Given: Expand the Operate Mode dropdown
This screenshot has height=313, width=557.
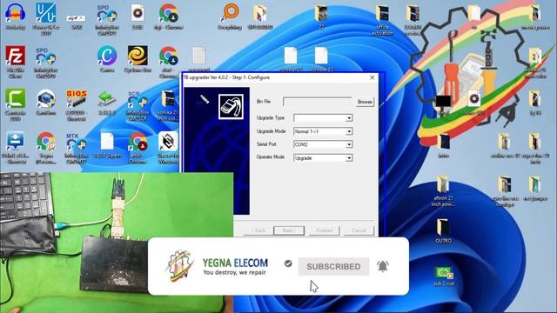Looking at the screenshot, I should tap(349, 158).
